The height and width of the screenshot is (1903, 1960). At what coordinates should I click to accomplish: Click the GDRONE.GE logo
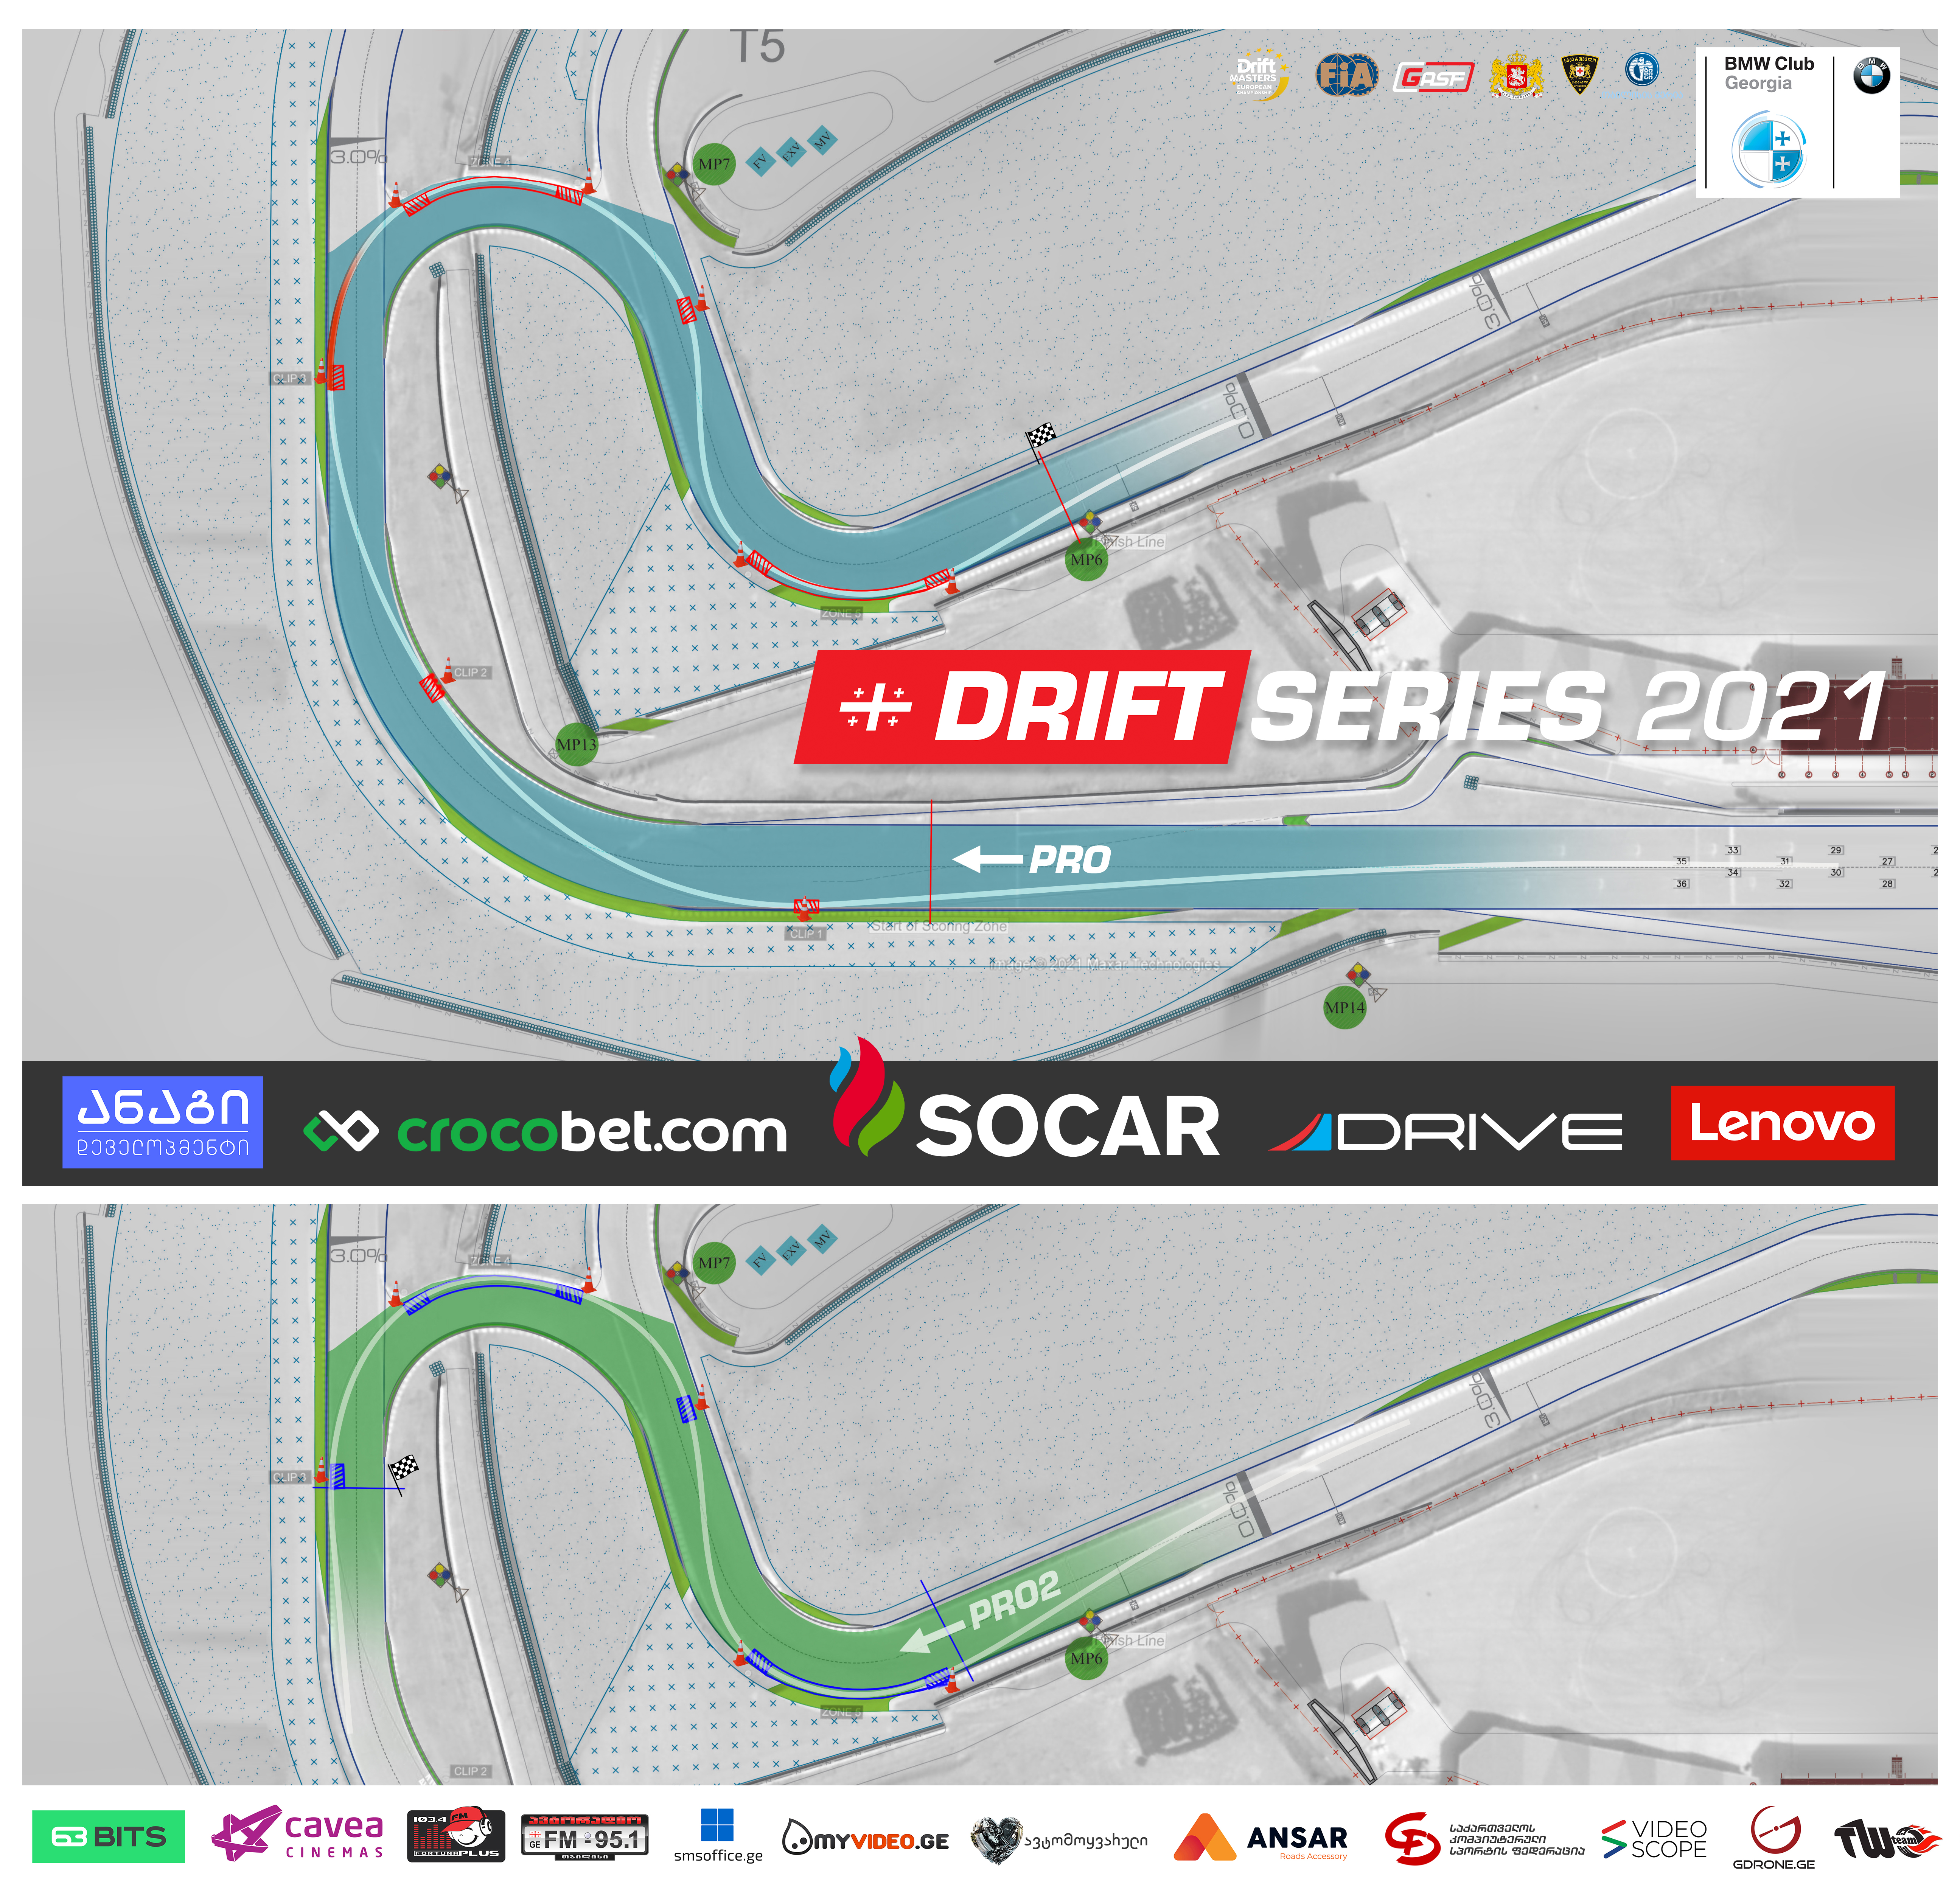(x=1774, y=1838)
